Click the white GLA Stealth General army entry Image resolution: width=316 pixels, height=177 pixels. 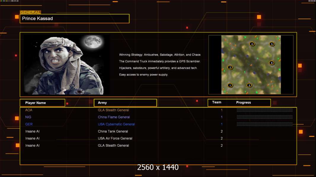click(114, 145)
